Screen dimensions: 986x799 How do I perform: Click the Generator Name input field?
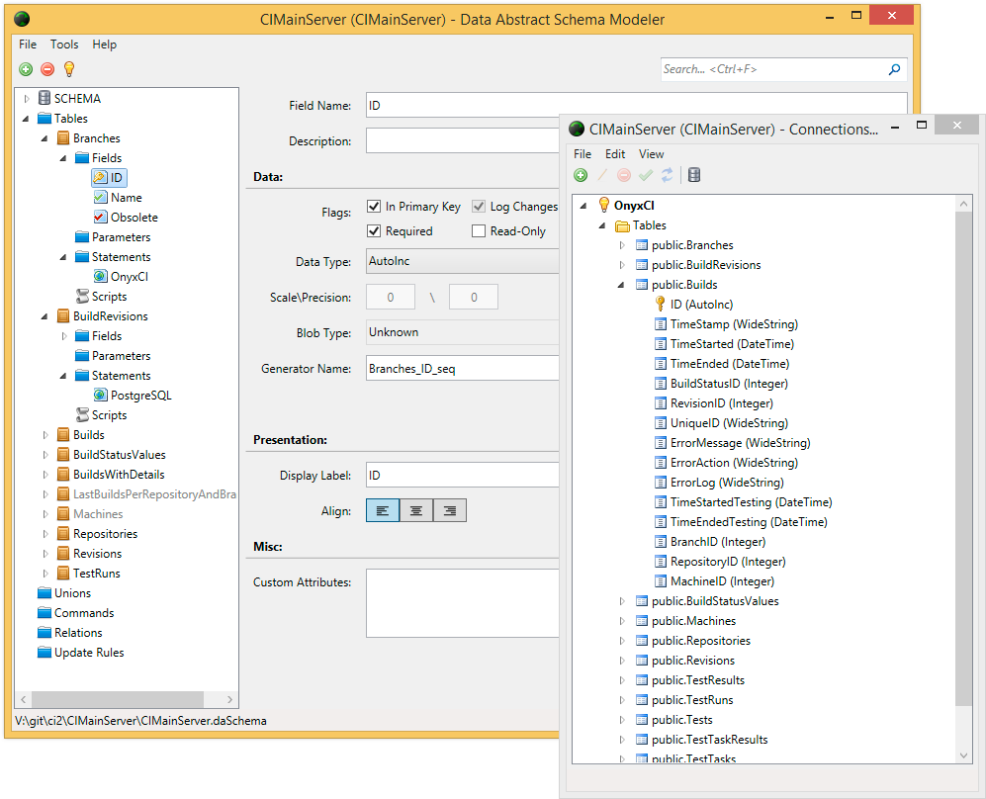(462, 369)
